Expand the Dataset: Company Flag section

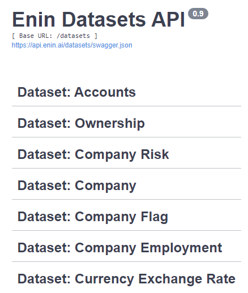coord(126,217)
